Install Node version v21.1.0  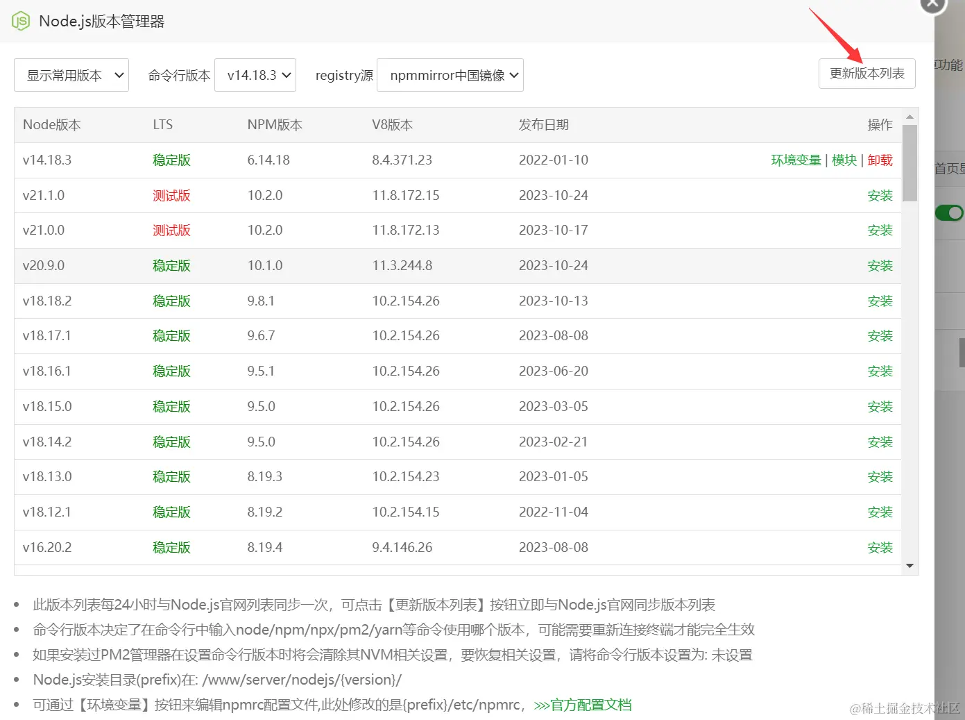[x=880, y=195]
